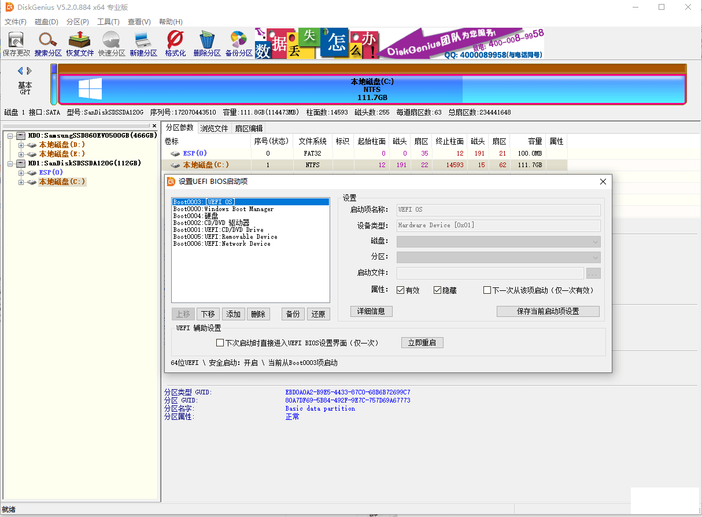
Task: Open the 帮助(H) menu
Action: (171, 21)
